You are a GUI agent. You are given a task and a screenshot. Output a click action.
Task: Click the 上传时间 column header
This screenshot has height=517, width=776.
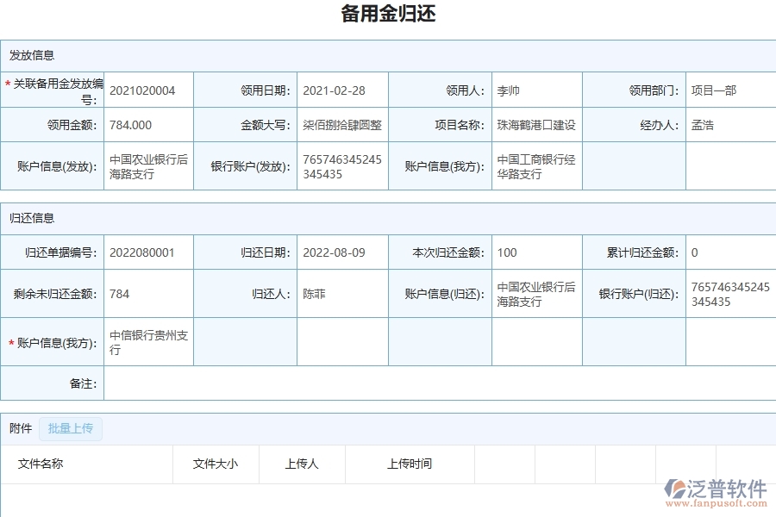coord(407,464)
